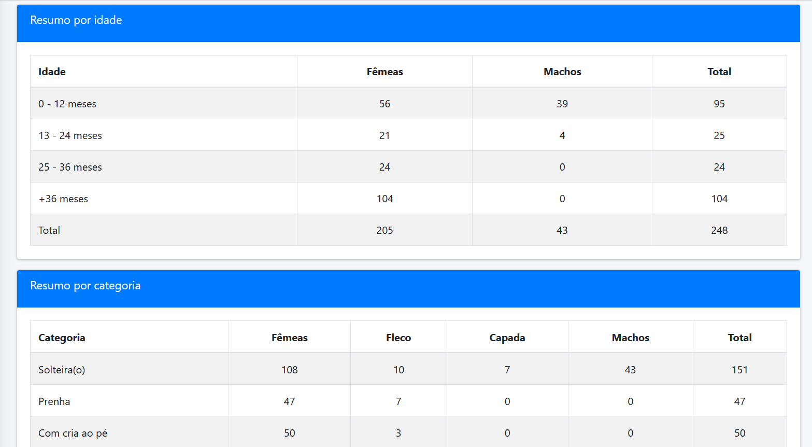Click the 'Resumo por idade' panel header

[x=76, y=20]
